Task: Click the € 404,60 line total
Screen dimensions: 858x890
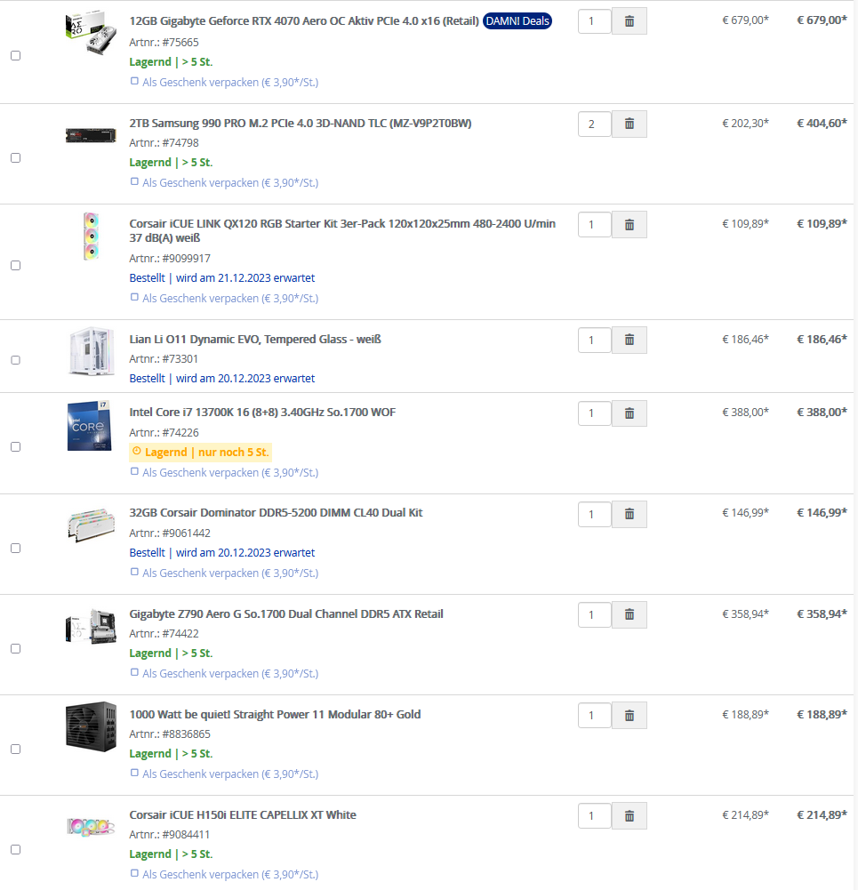Action: pos(822,123)
